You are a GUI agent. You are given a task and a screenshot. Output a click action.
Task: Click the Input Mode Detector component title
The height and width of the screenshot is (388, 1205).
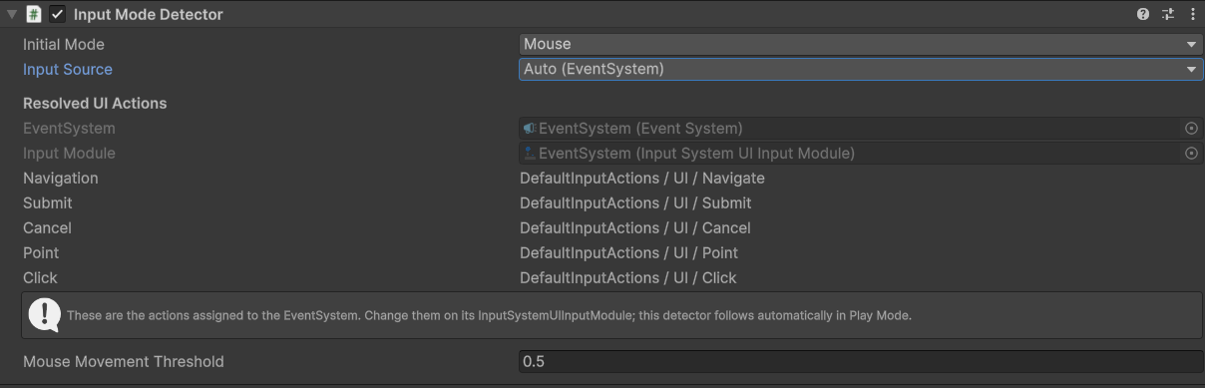coord(149,14)
